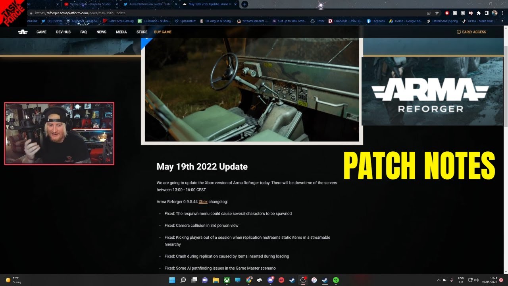This screenshot has width=508, height=286.
Task: Open the GAME menu item
Action: (42, 32)
